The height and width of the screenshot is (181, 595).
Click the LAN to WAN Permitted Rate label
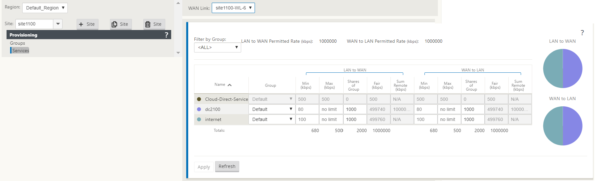coord(277,41)
